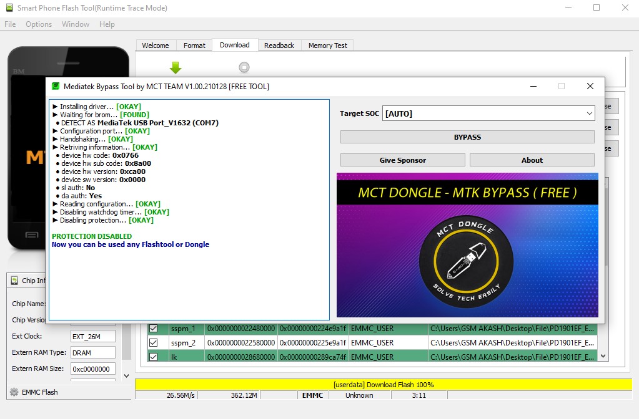This screenshot has height=419, width=639.
Task: Click the 26.56M/s speed status cell
Action: 166,395
